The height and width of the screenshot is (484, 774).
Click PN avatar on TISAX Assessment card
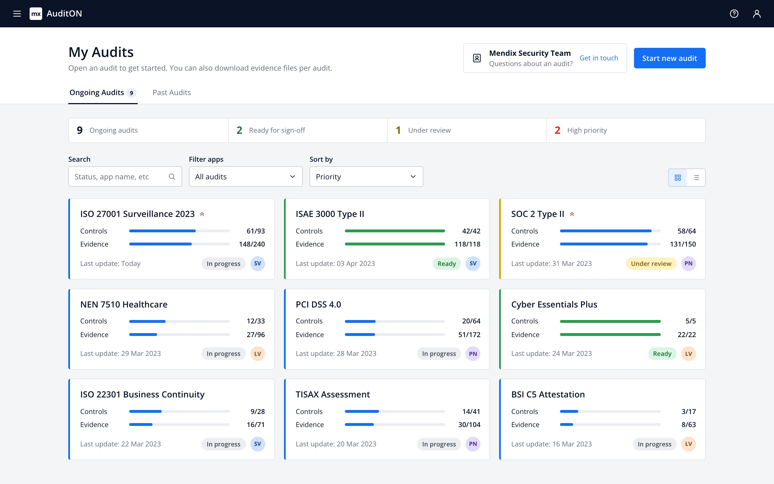(x=473, y=444)
